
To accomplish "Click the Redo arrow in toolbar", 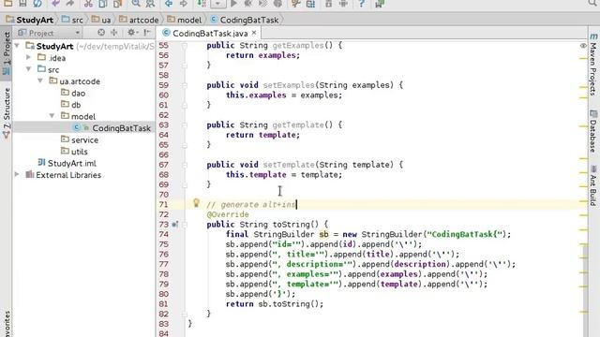I will [x=70, y=3].
